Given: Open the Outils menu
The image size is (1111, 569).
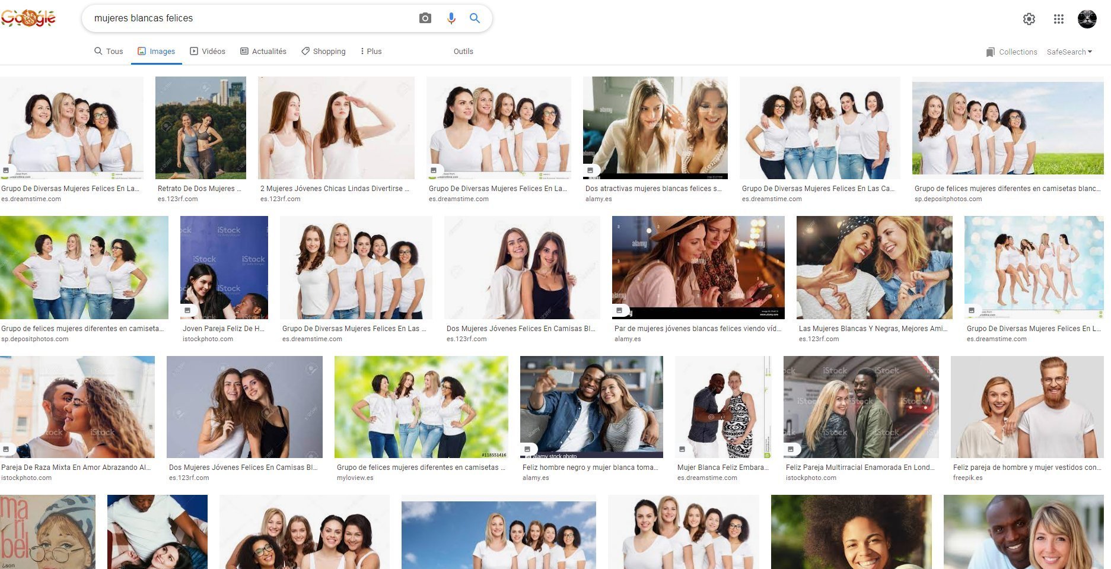Looking at the screenshot, I should [463, 52].
